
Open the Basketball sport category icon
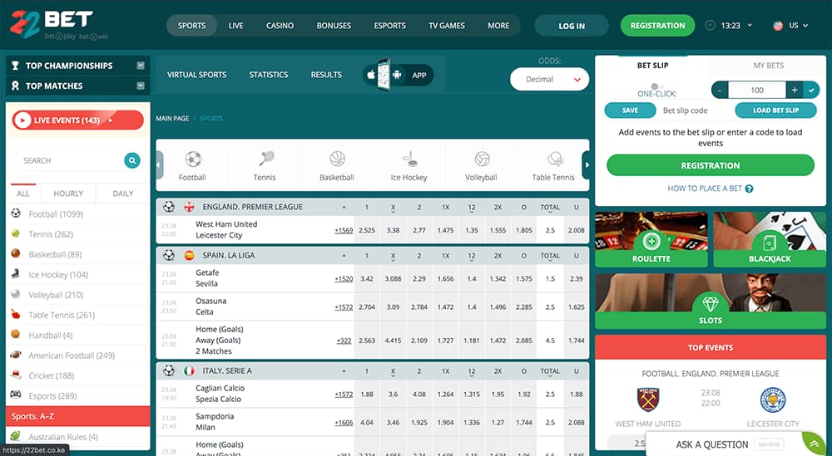(337, 159)
